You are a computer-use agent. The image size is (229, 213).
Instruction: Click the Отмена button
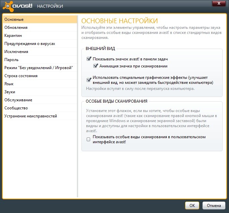point(214,205)
